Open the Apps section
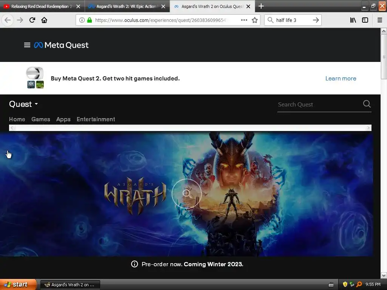 click(x=63, y=119)
